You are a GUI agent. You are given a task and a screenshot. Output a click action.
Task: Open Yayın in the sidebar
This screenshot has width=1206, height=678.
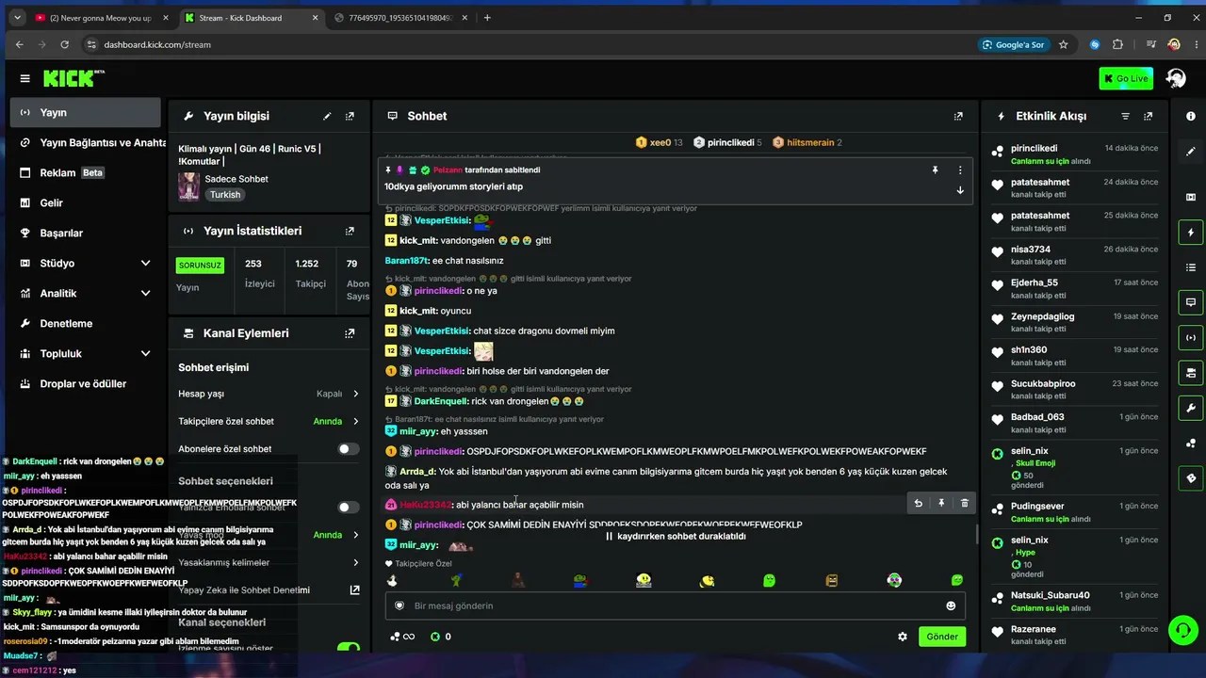(x=86, y=112)
